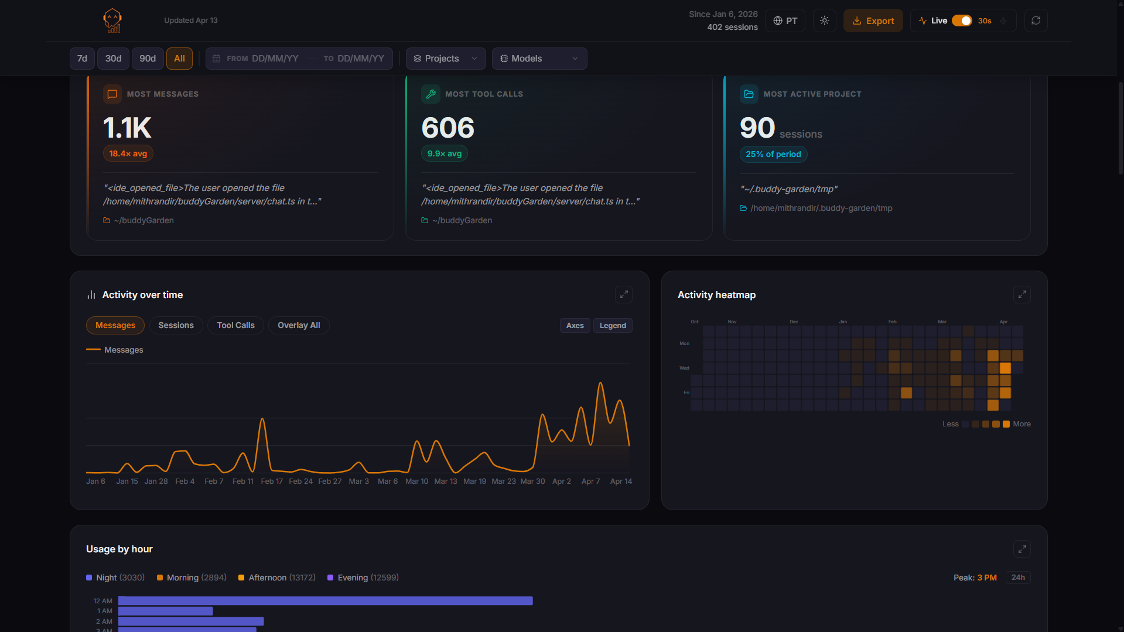Click the refresh icon in header
Image resolution: width=1124 pixels, height=632 pixels.
(x=1036, y=21)
